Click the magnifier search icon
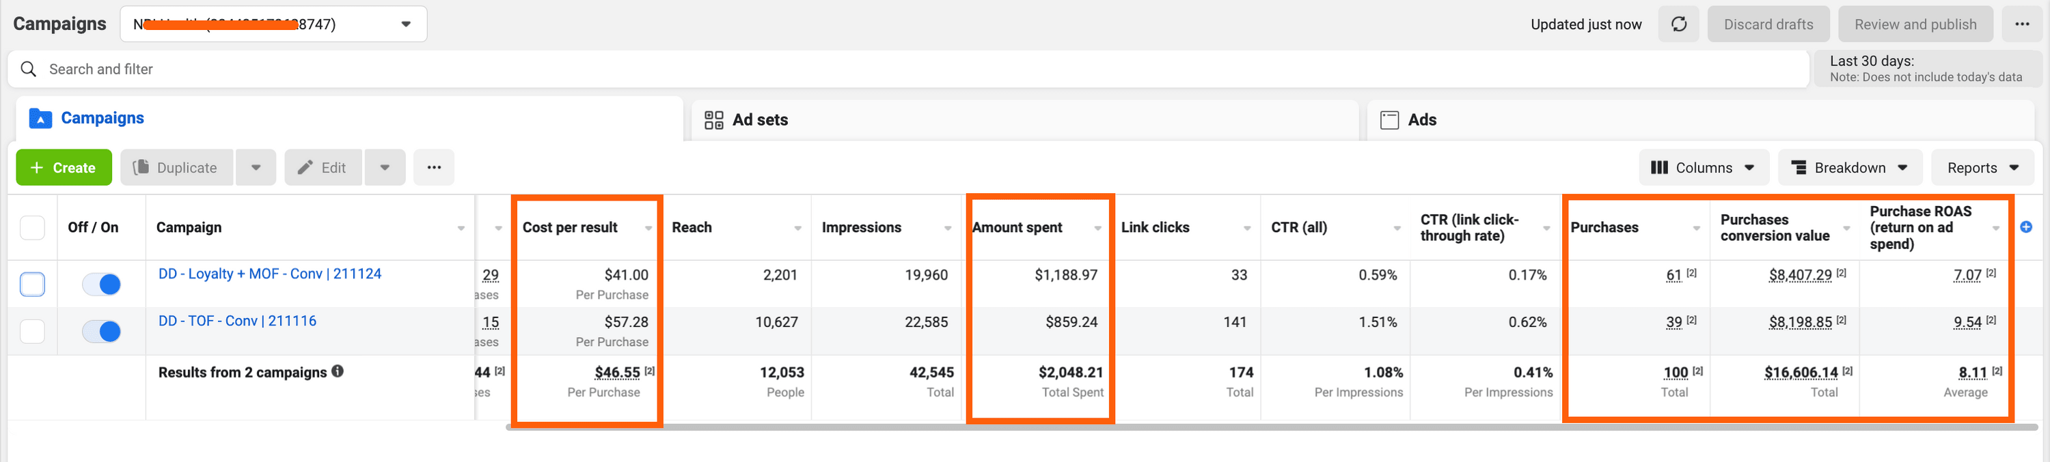The width and height of the screenshot is (2050, 462). pos(29,69)
